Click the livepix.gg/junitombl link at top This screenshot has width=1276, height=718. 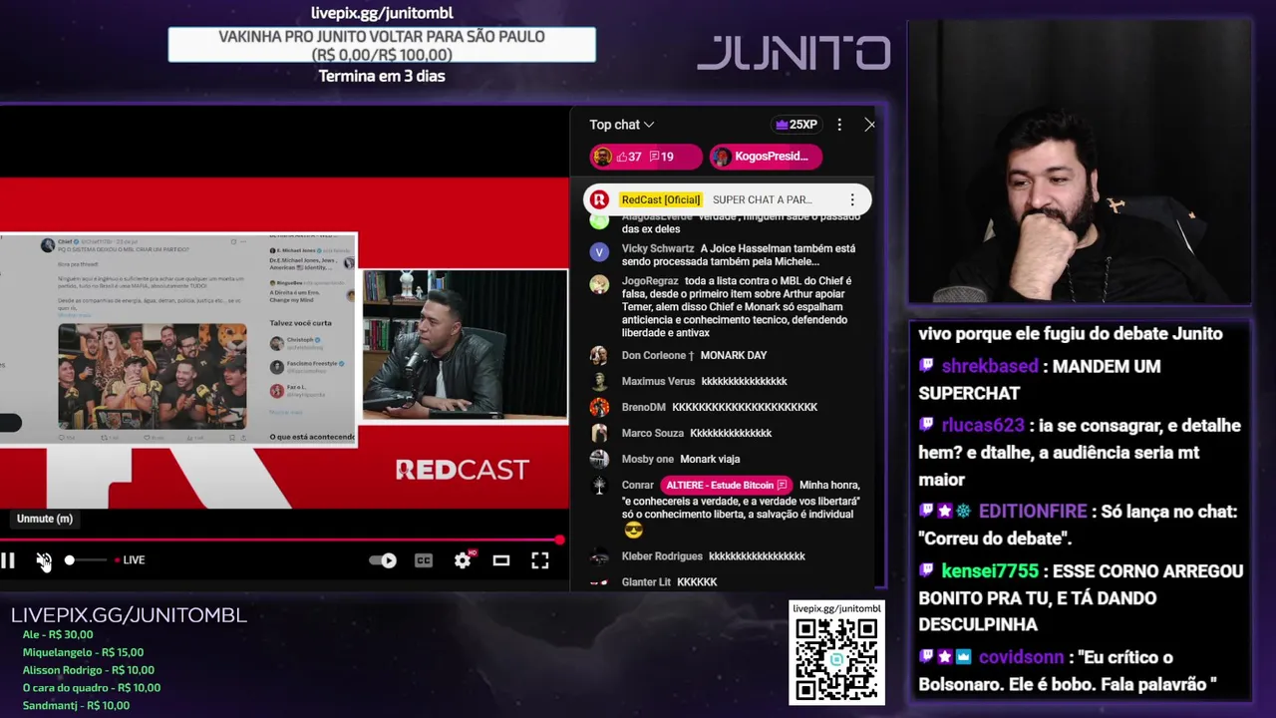[x=382, y=13]
